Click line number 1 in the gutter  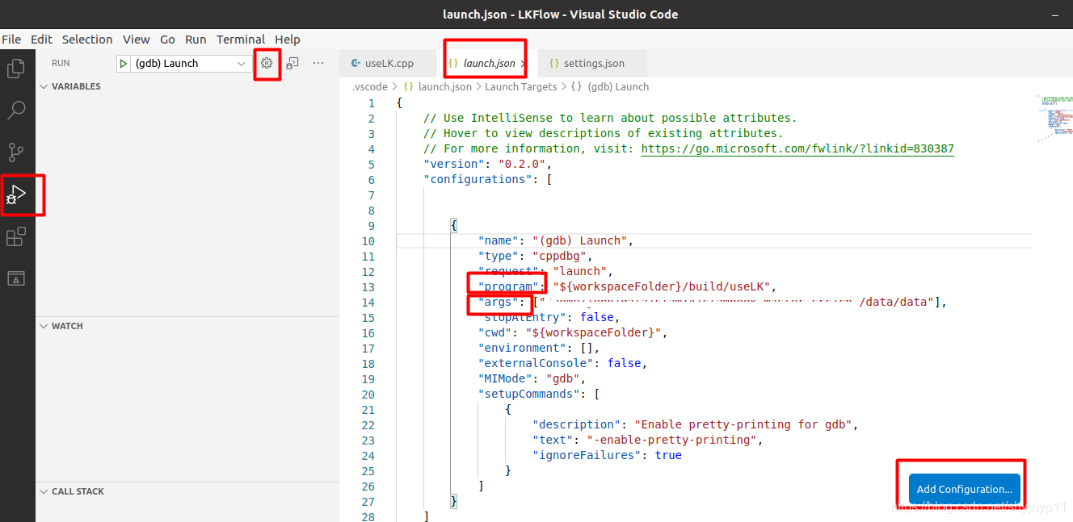(x=372, y=102)
